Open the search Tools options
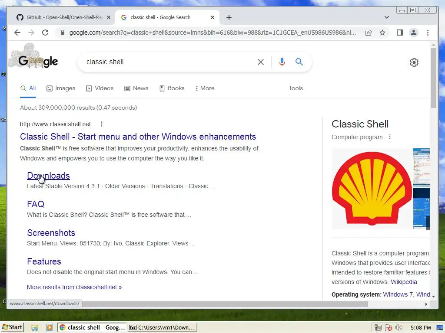This screenshot has width=445, height=333. click(296, 88)
